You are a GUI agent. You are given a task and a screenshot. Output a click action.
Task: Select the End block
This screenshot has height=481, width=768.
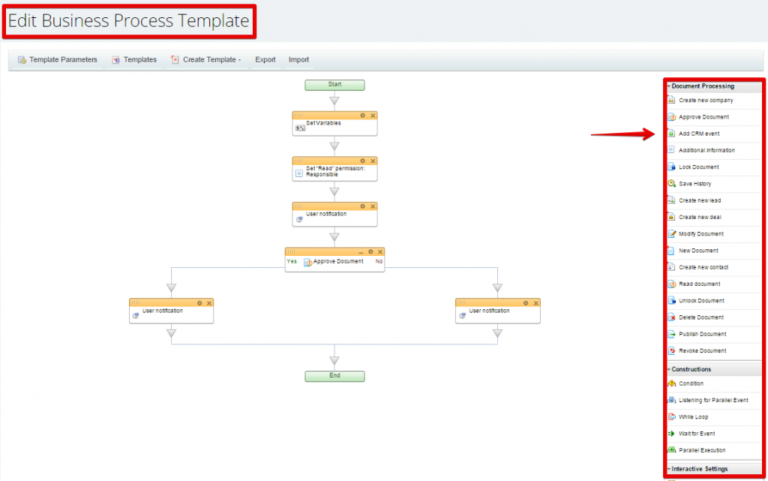[334, 376]
